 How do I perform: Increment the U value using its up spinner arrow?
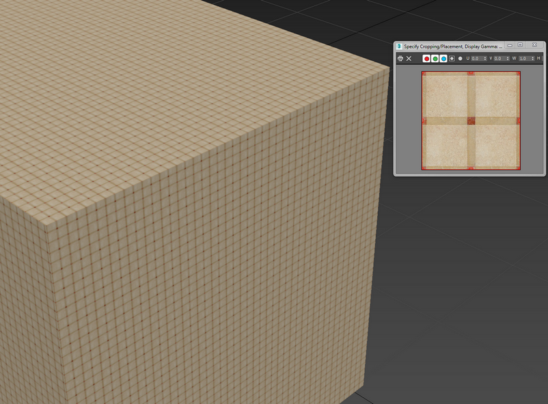484,57
